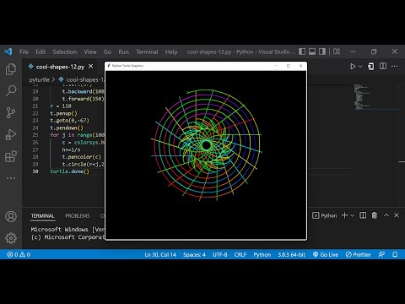Toggle secondary side bar layout icon
The height and width of the screenshot is (304, 405).
(322, 52)
